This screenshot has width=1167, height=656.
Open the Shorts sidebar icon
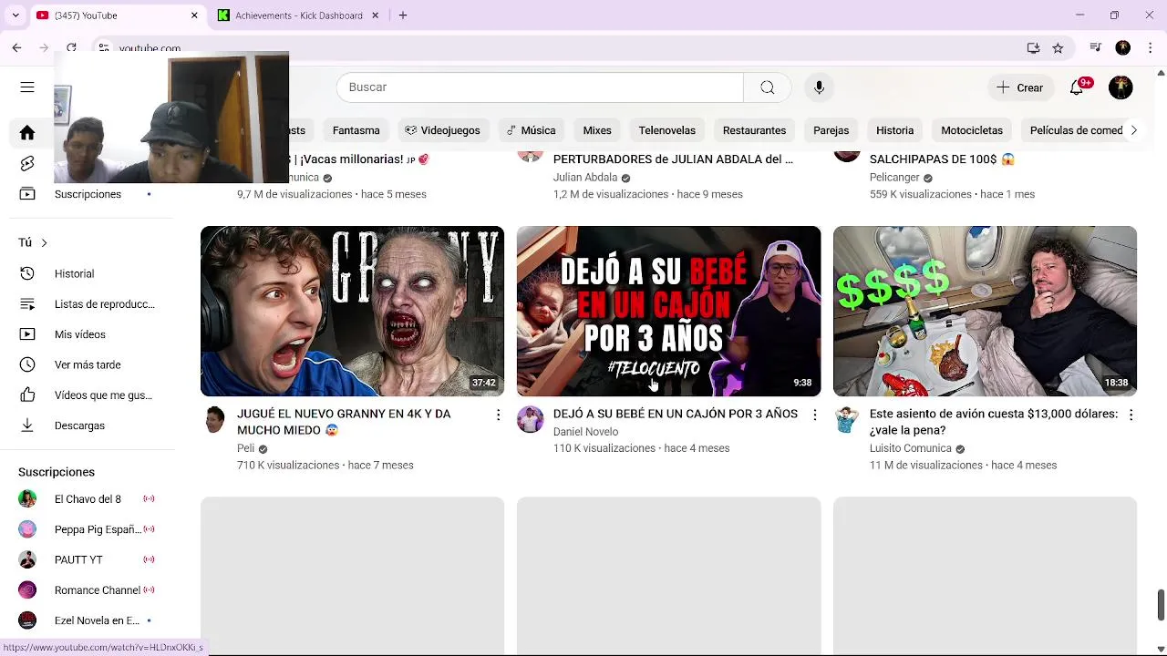27,164
